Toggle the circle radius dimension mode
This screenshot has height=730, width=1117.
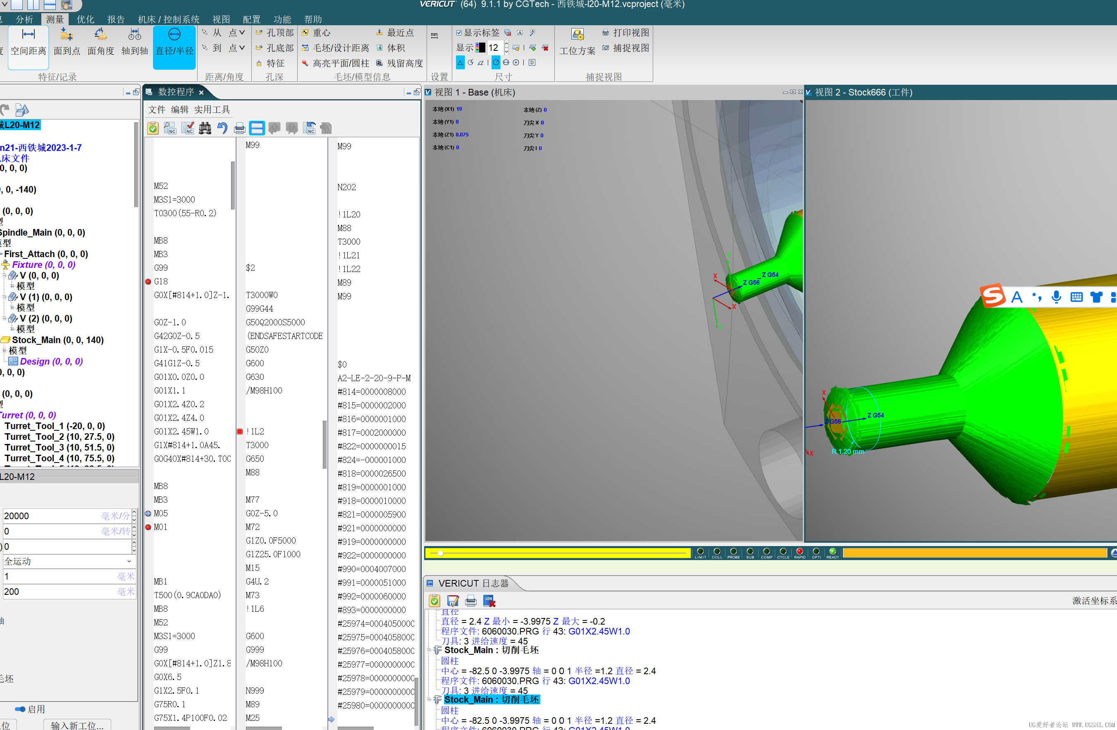tap(496, 62)
